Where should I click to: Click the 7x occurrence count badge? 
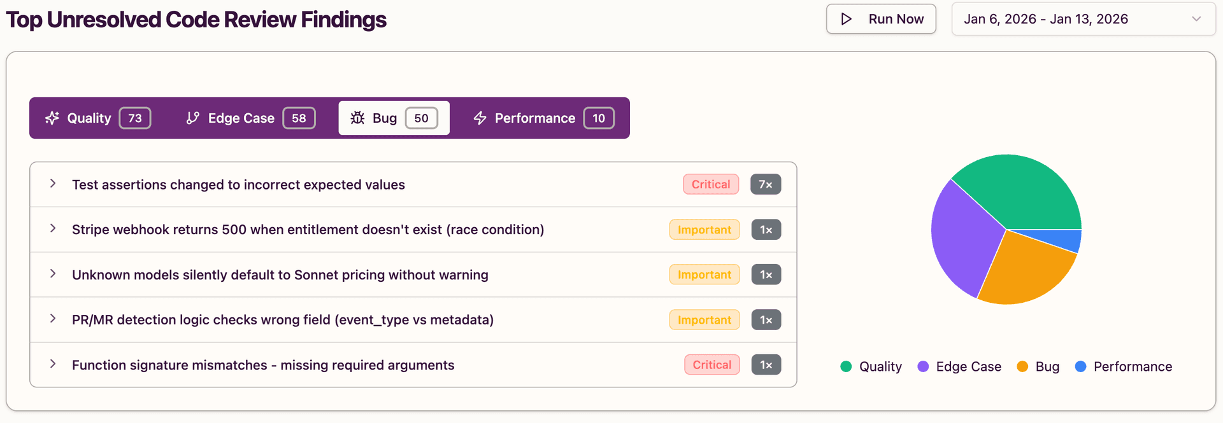pyautogui.click(x=766, y=184)
